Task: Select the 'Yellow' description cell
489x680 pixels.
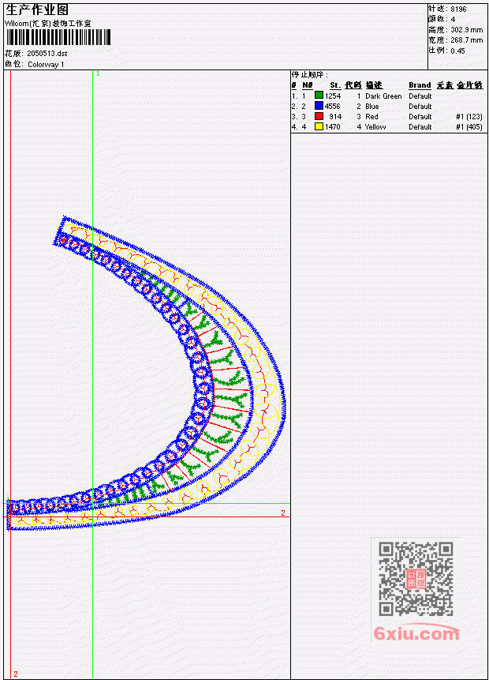Action: [375, 127]
